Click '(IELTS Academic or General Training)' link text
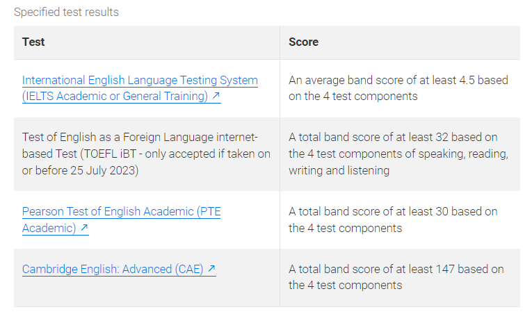The height and width of the screenshot is (321, 532). (x=115, y=97)
